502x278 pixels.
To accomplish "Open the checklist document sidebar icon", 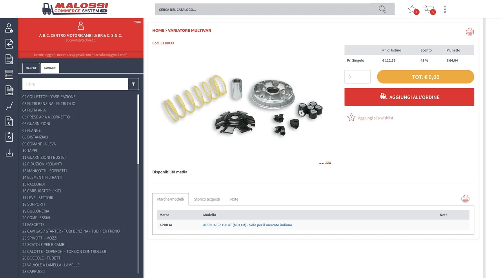I will (9, 59).
